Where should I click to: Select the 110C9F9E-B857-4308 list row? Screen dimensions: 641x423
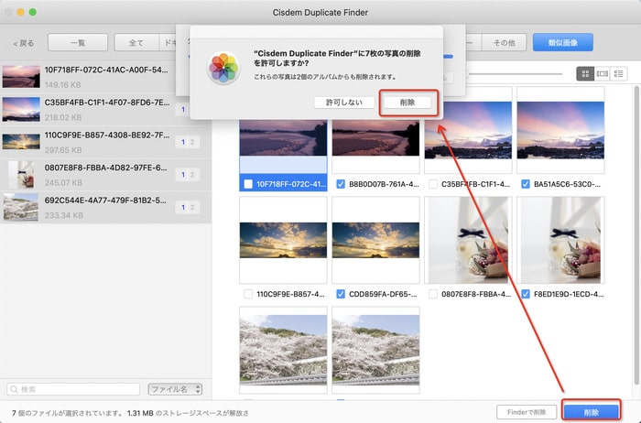coord(105,142)
